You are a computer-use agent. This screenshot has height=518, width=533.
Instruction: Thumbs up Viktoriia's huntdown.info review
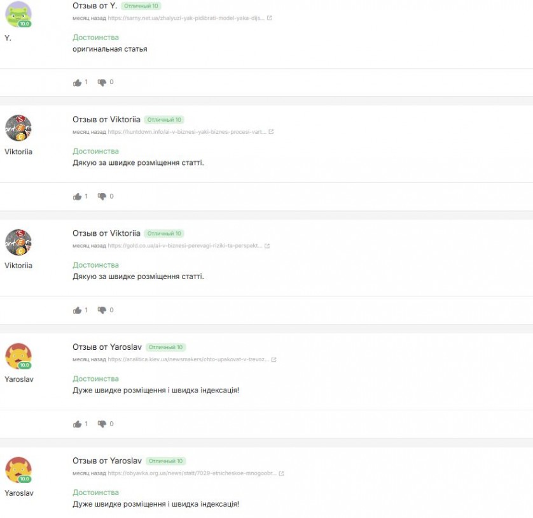coord(77,196)
